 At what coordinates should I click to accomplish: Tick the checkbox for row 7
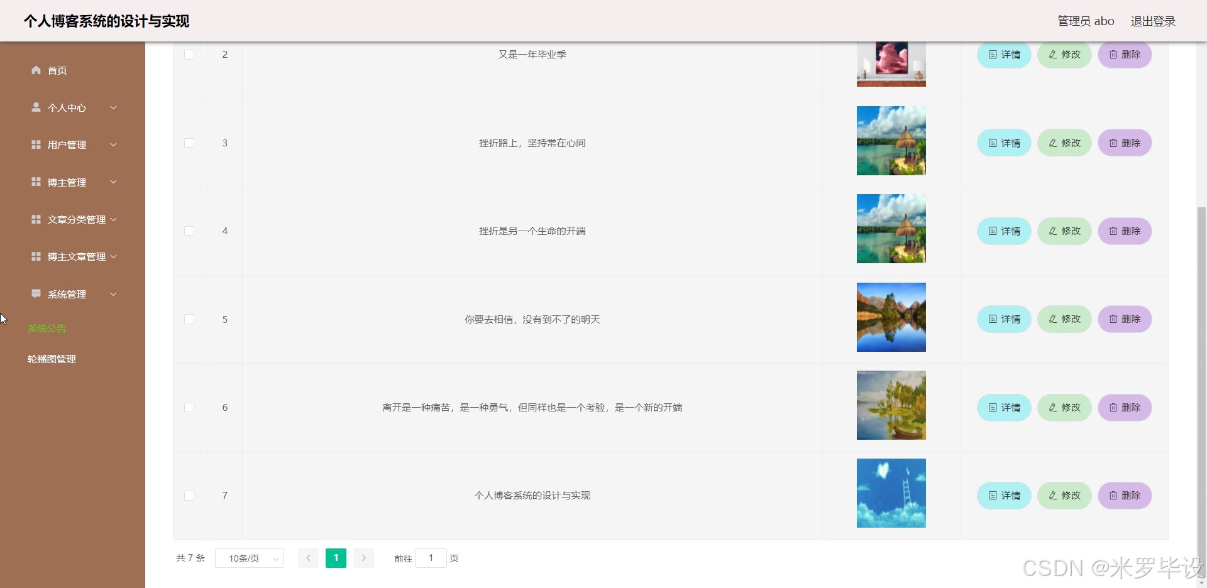189,496
